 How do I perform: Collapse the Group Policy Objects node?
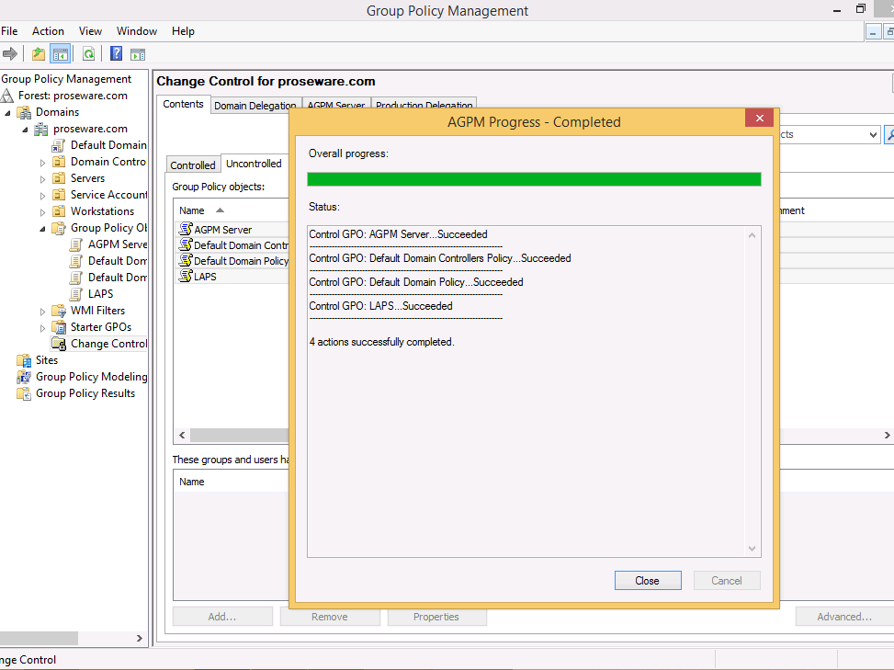pos(43,228)
